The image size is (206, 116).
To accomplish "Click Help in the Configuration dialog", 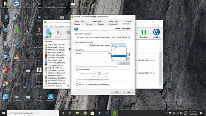I will coord(129,92).
